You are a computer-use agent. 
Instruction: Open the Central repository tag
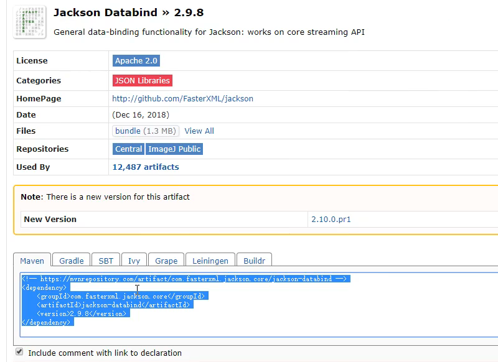[x=128, y=149]
